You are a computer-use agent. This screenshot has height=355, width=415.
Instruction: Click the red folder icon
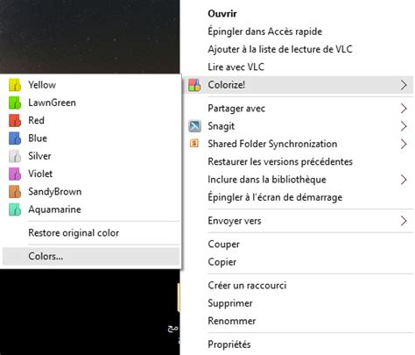tap(15, 120)
